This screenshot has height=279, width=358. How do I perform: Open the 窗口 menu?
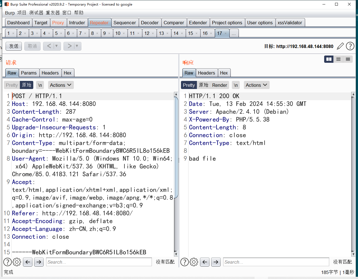(67, 13)
